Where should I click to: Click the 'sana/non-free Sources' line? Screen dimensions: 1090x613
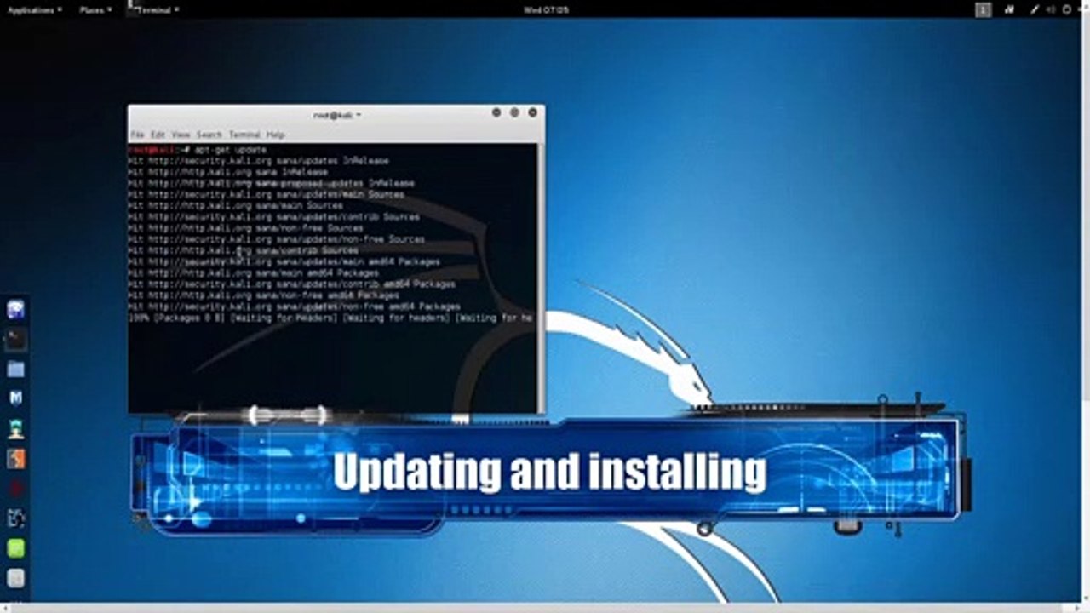coord(246,228)
